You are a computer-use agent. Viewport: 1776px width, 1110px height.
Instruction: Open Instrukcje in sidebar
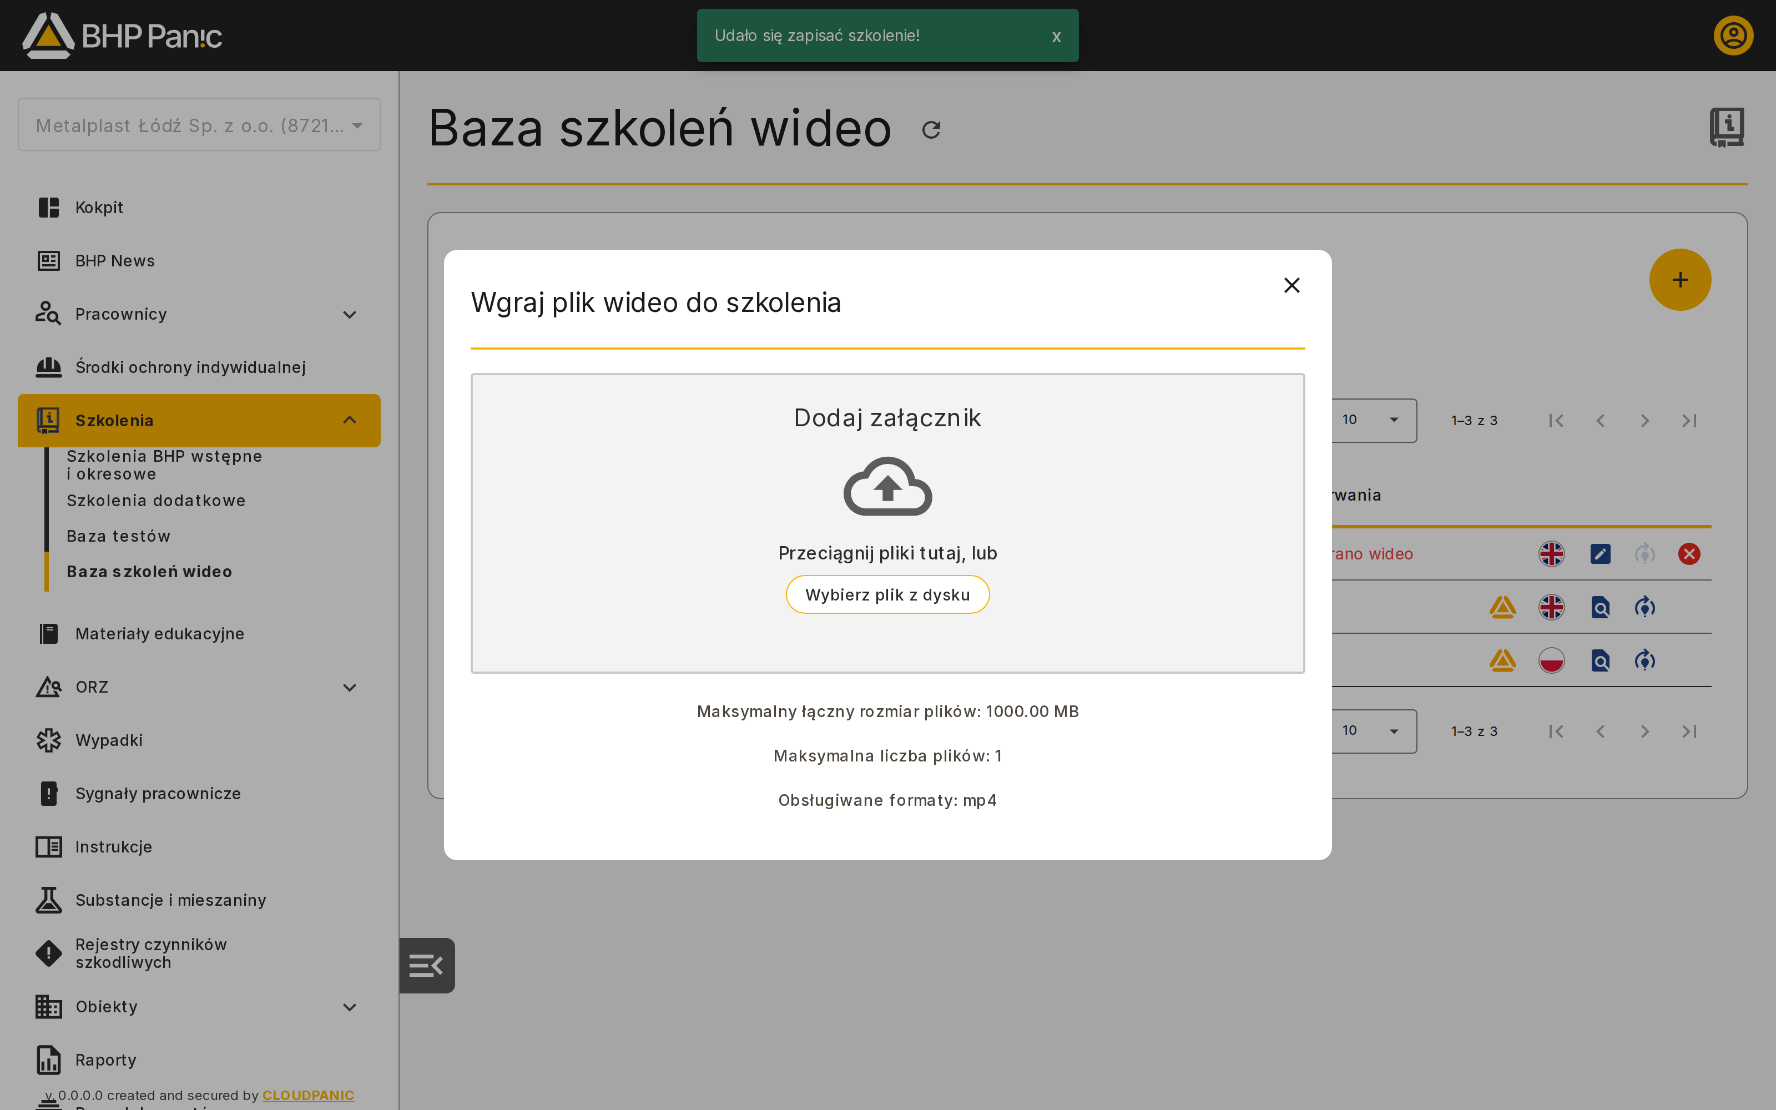point(199,846)
